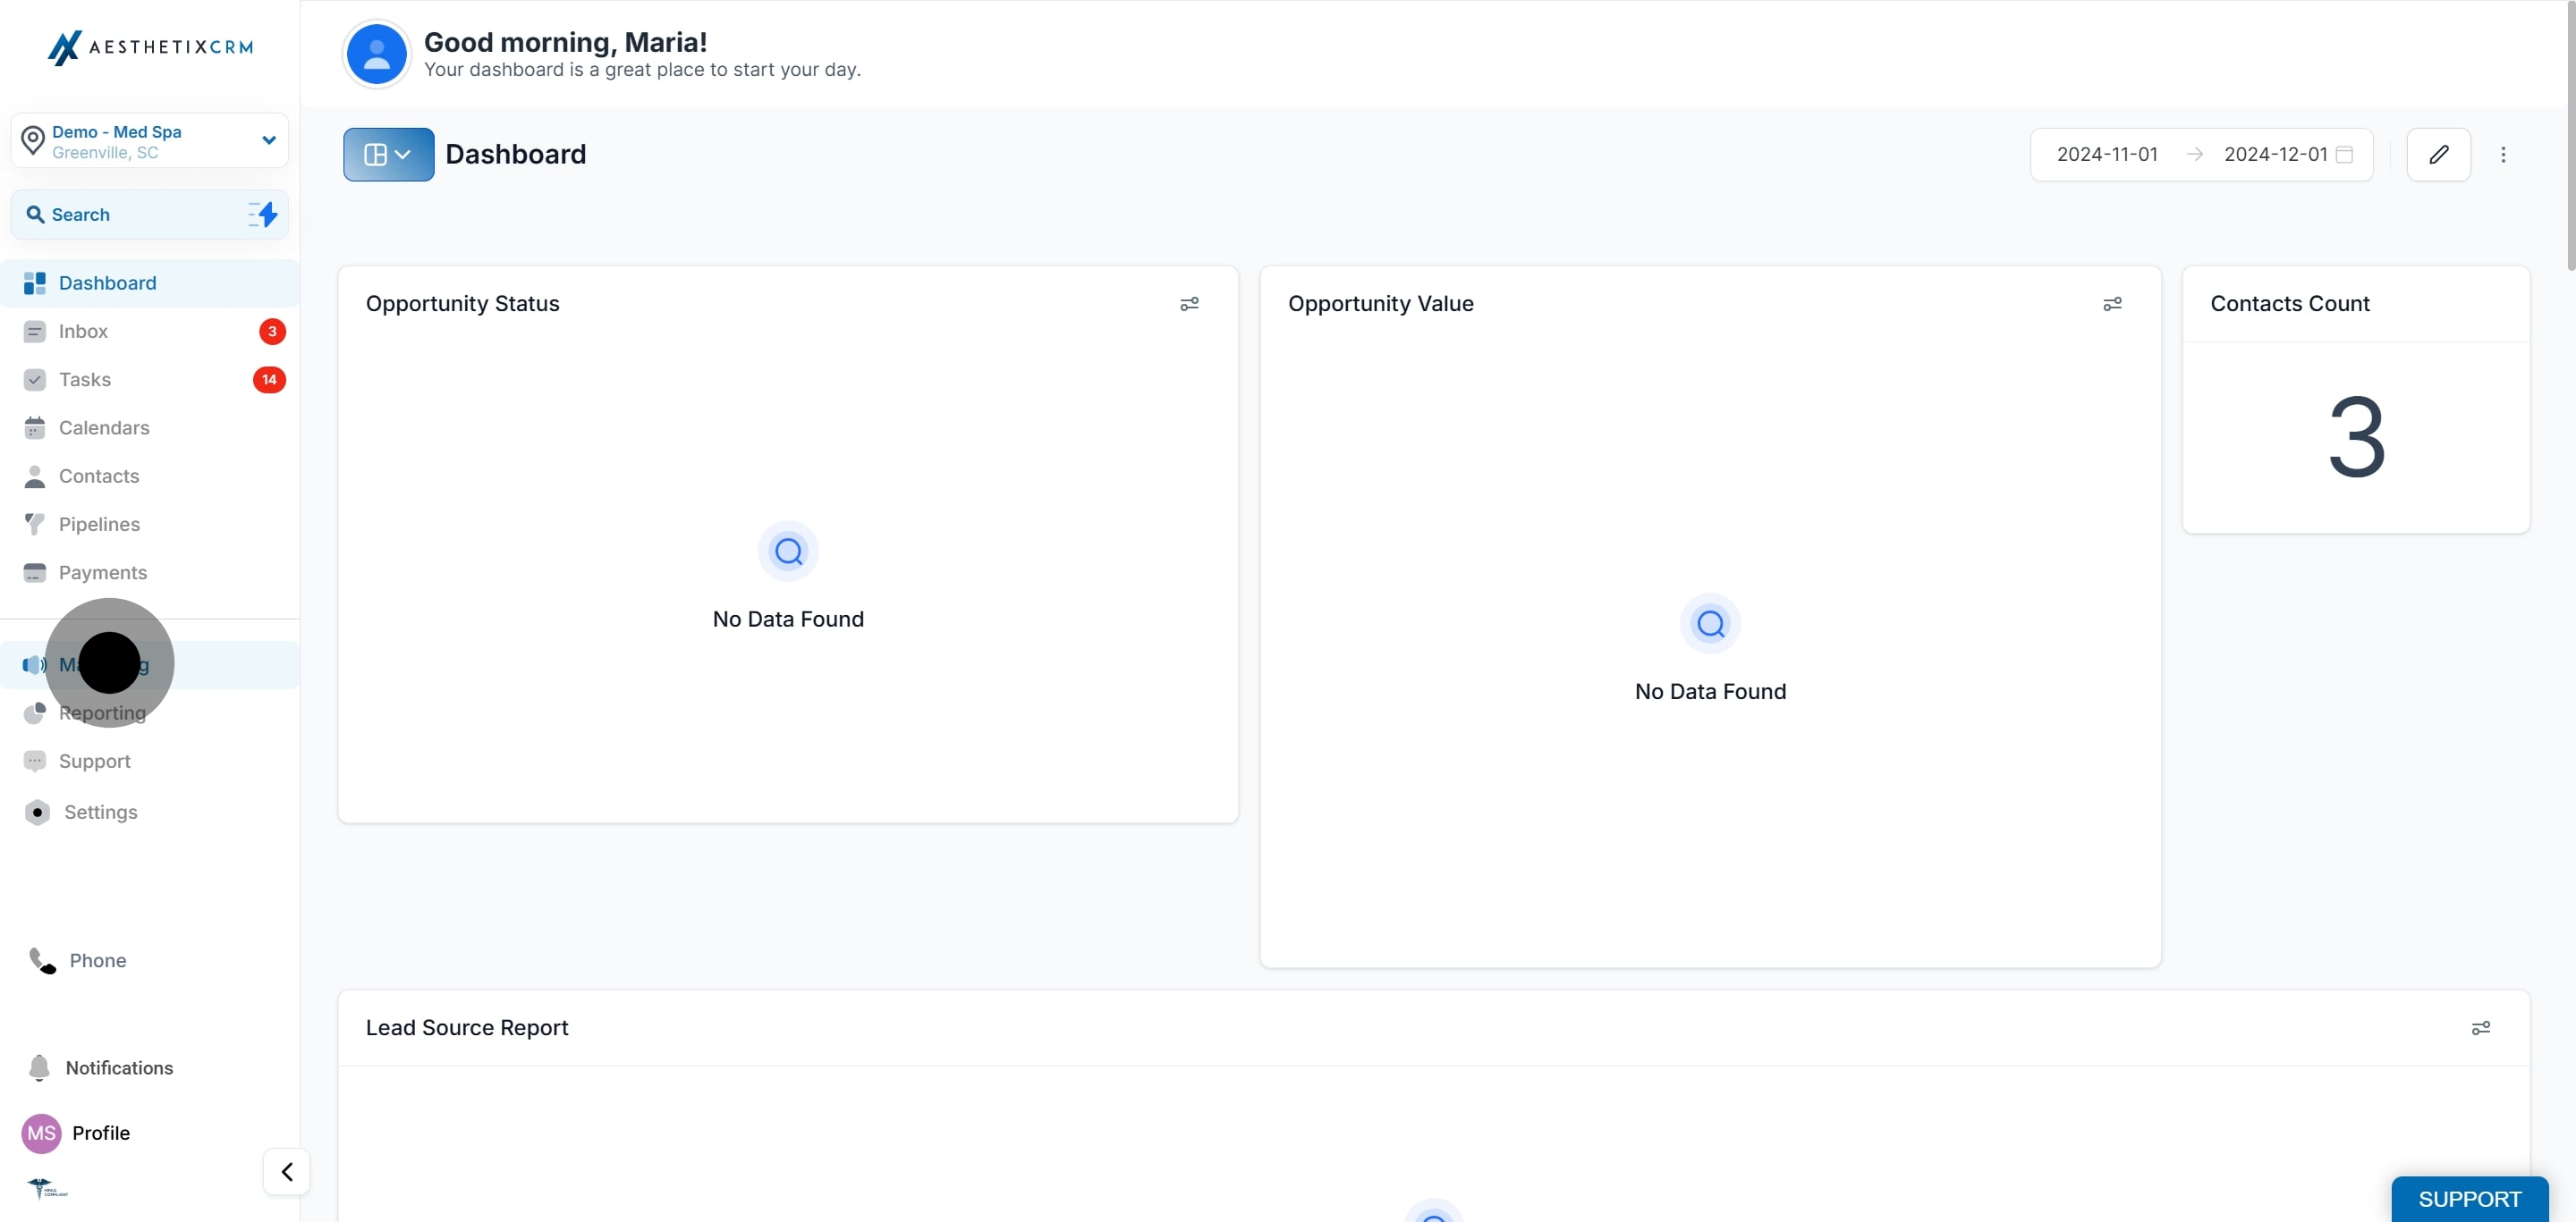
Task: Open Opportunity Status filter settings icon
Action: click(1189, 304)
